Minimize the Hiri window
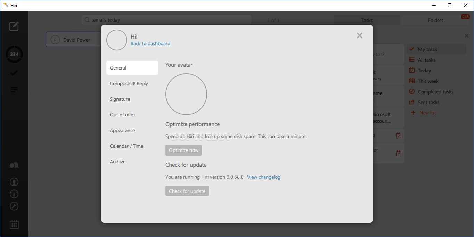474x237 pixels. click(434, 5)
